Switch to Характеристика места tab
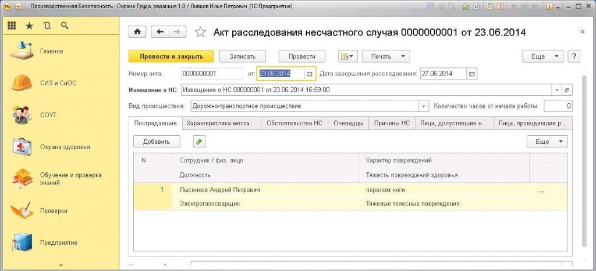This screenshot has width=596, height=271. click(x=221, y=123)
